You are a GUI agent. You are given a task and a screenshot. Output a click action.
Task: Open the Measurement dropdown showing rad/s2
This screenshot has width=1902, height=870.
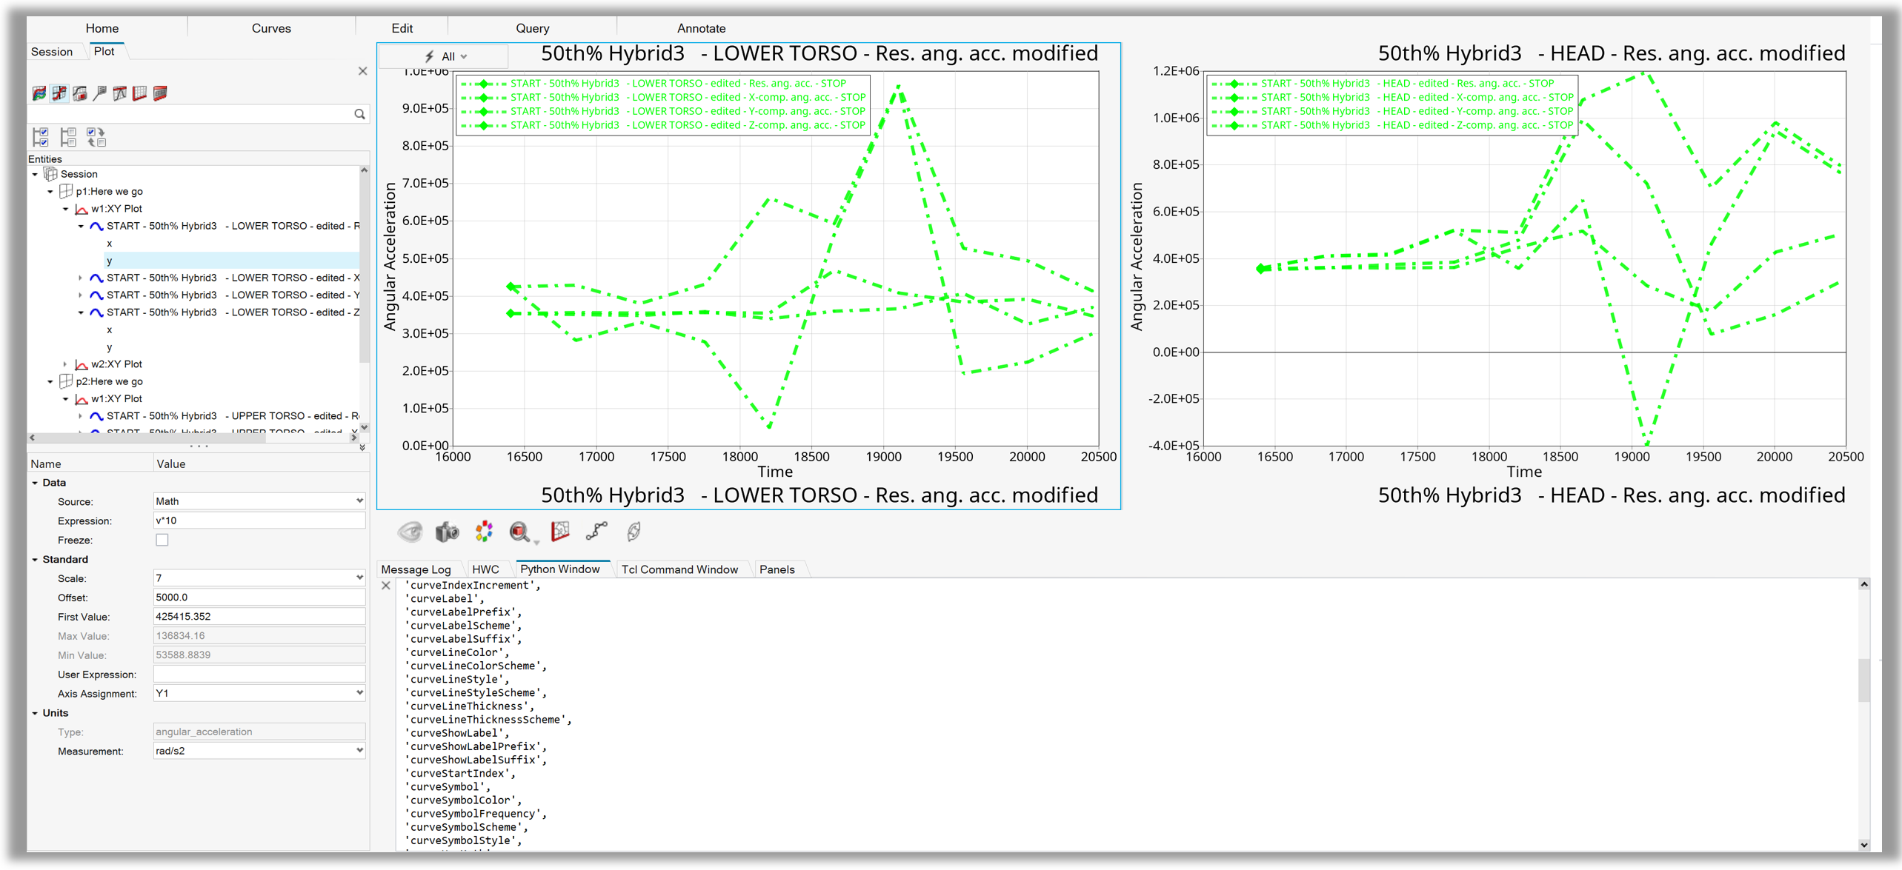coord(259,751)
